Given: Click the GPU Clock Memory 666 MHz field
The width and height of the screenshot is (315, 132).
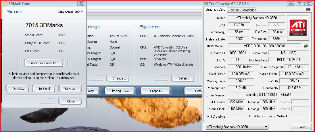Looking at the screenshot, I should (x=269, y=102).
